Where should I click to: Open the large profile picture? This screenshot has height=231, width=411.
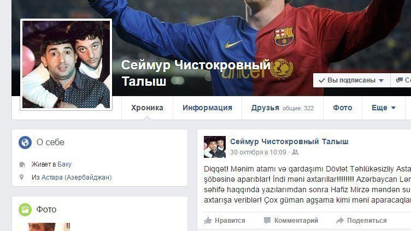point(66,64)
